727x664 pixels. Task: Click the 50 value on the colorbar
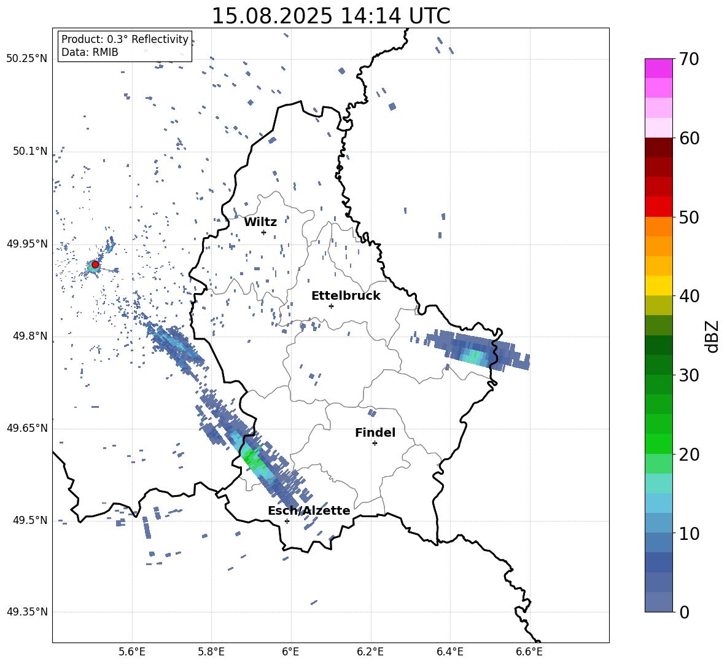click(688, 217)
